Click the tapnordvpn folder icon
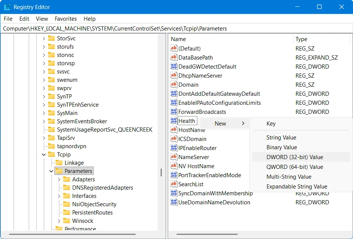 51,146
